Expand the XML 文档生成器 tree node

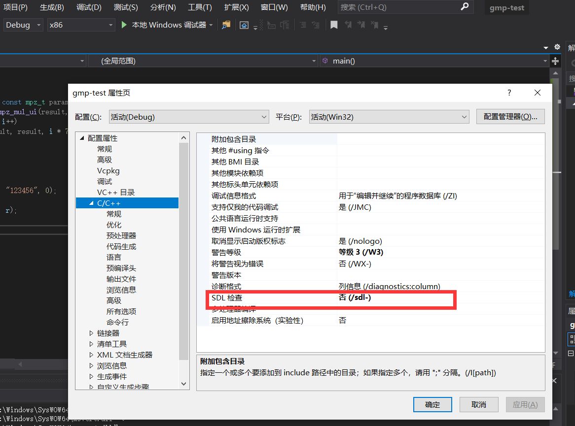tap(91, 355)
